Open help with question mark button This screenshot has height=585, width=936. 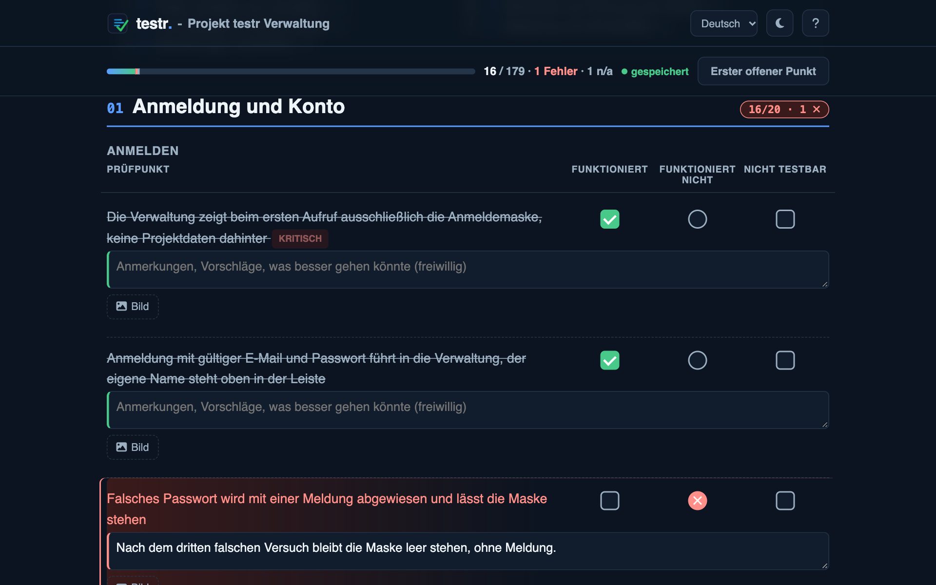coord(816,23)
